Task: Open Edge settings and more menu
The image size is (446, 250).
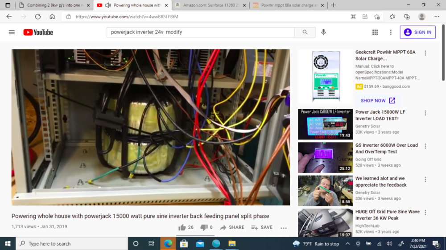Action: tap(437, 16)
